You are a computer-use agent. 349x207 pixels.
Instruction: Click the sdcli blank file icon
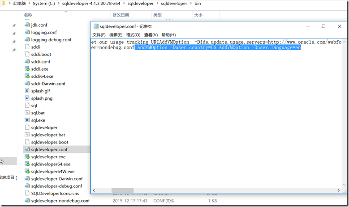[27, 47]
